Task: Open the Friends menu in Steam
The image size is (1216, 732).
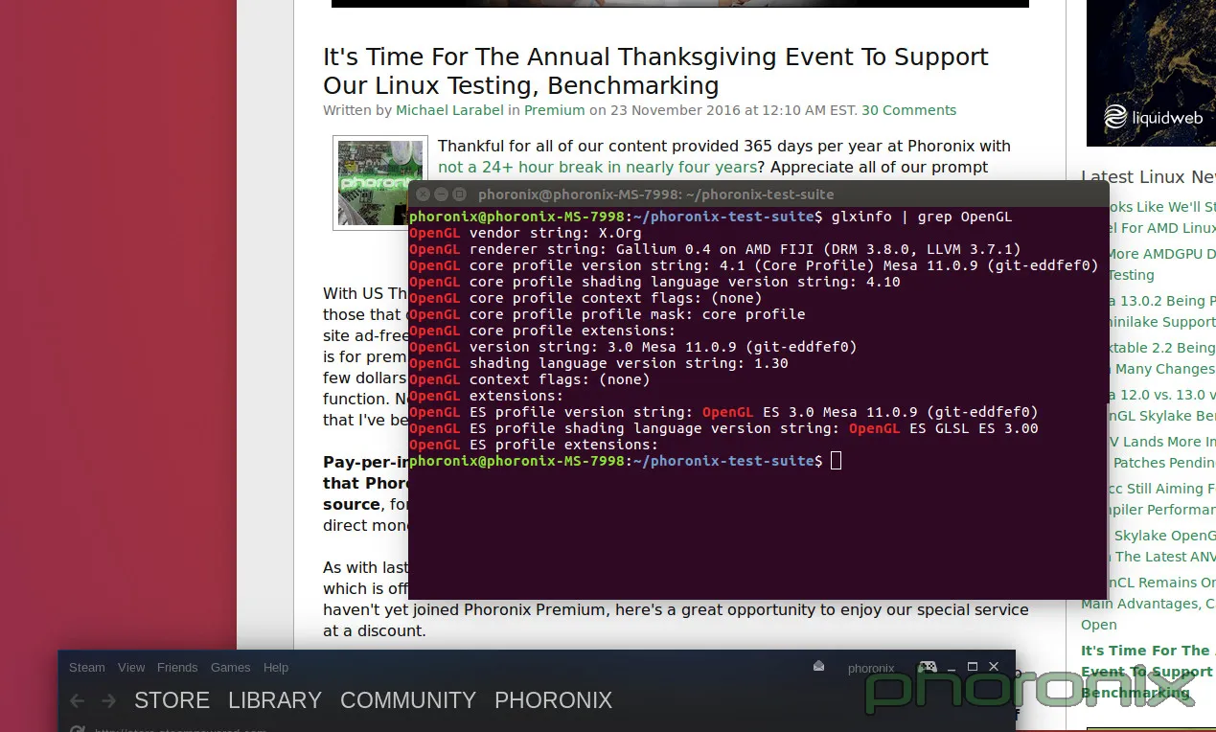Action: [177, 668]
